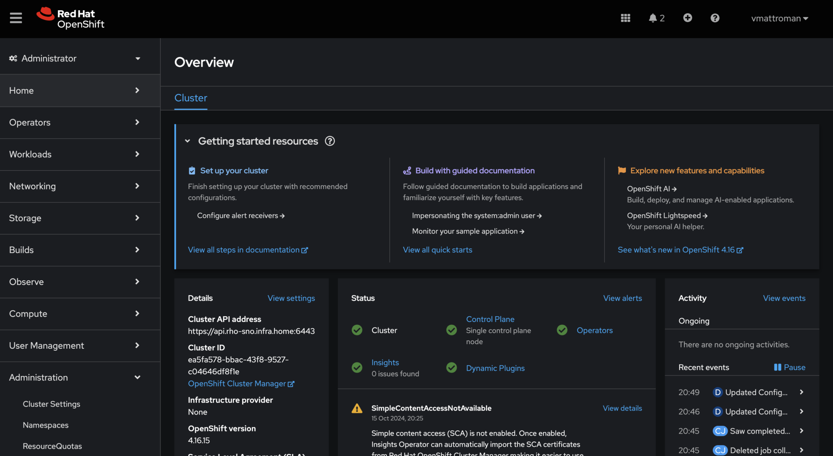Pause the recent events stream

pyautogui.click(x=789, y=367)
